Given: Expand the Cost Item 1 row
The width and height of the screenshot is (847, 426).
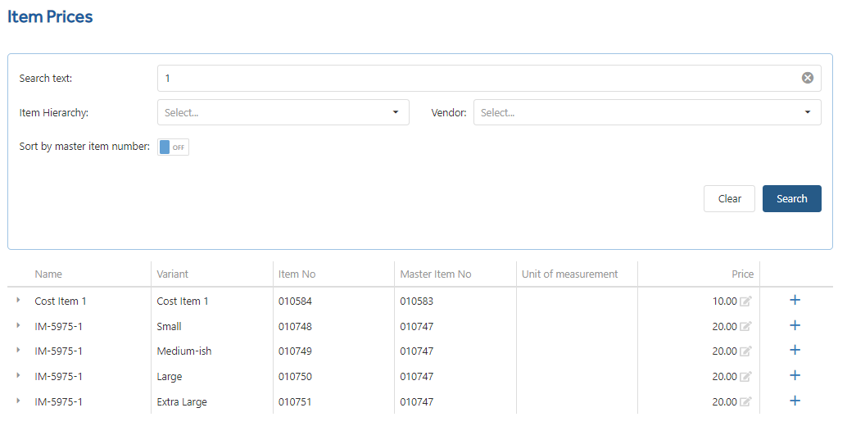Looking at the screenshot, I should click(18, 300).
